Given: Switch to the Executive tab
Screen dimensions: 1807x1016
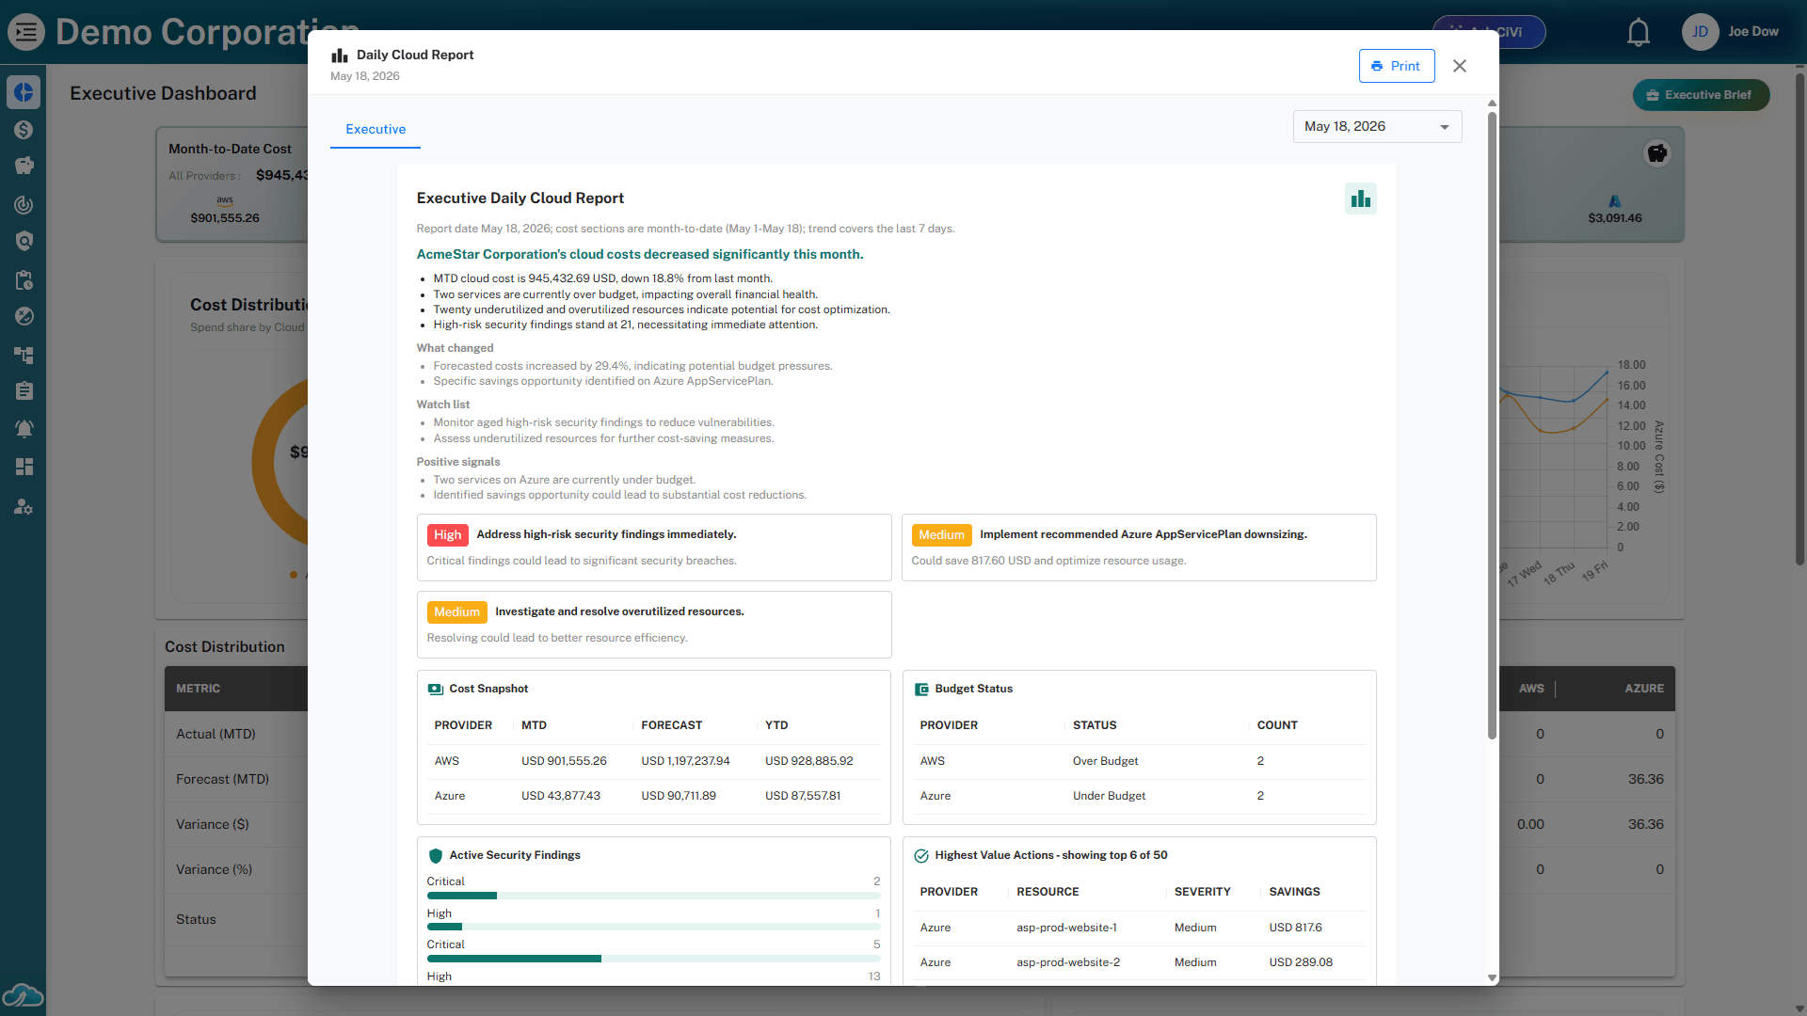Looking at the screenshot, I should coord(376,130).
